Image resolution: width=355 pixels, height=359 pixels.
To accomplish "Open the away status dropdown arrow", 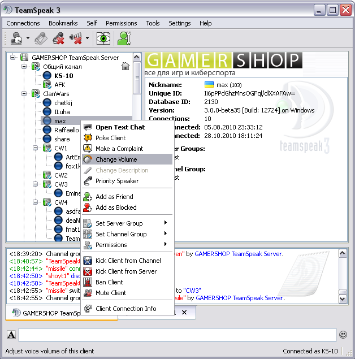I will [28, 39].
